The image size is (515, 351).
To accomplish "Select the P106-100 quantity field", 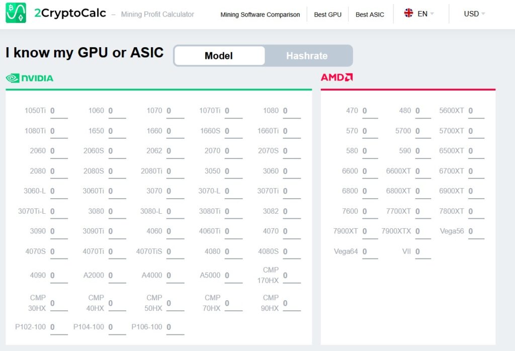I will click(175, 328).
